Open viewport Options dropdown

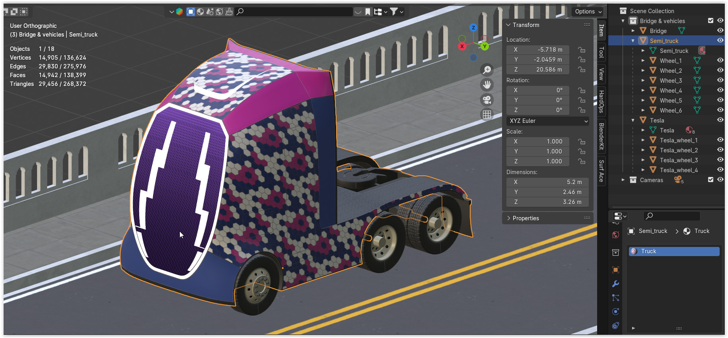[x=588, y=12]
